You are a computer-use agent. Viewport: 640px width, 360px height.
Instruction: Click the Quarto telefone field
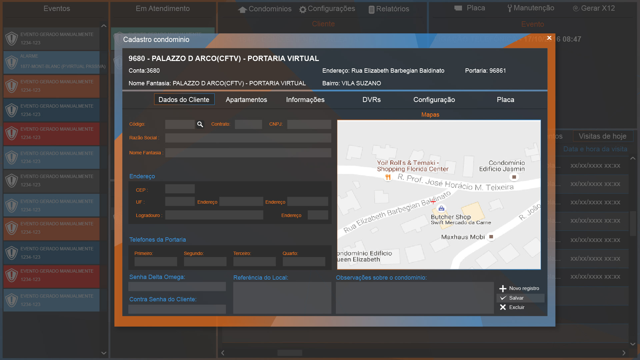(304, 261)
